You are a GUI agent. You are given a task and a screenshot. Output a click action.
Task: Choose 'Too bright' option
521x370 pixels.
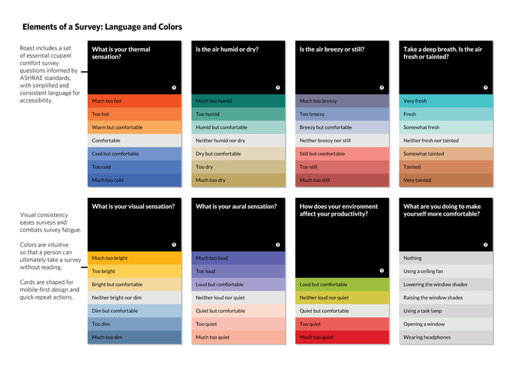click(135, 271)
